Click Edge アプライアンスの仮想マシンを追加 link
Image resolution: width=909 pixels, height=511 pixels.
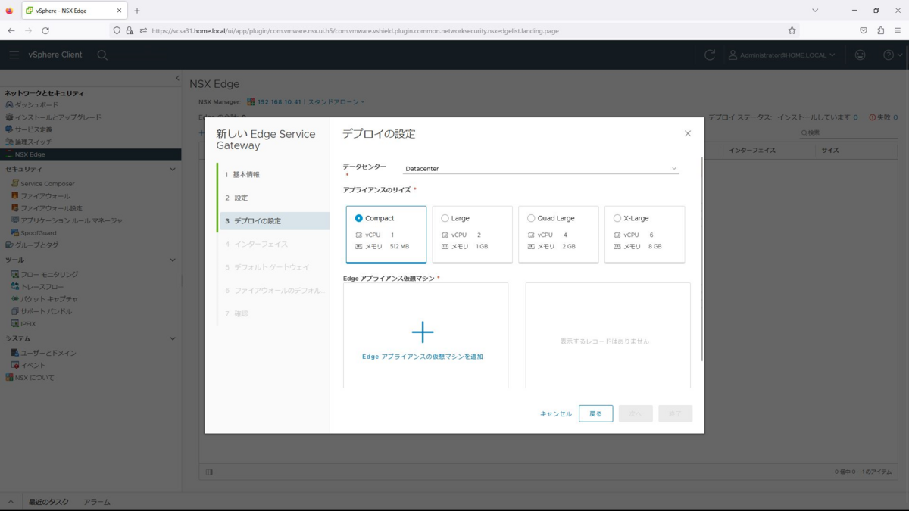click(423, 357)
